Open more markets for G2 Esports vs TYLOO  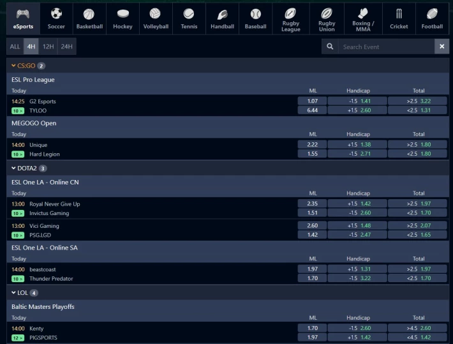tap(18, 110)
